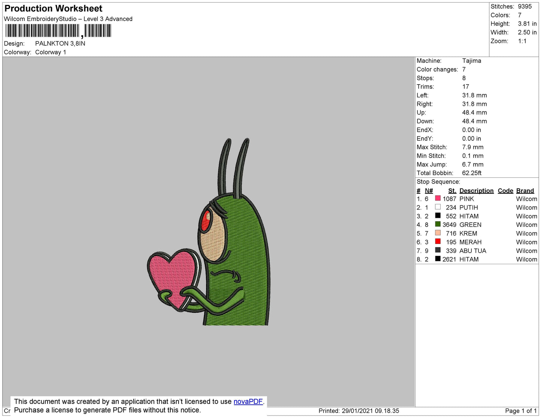Click the Page 1 of 1 footer text

(x=521, y=411)
